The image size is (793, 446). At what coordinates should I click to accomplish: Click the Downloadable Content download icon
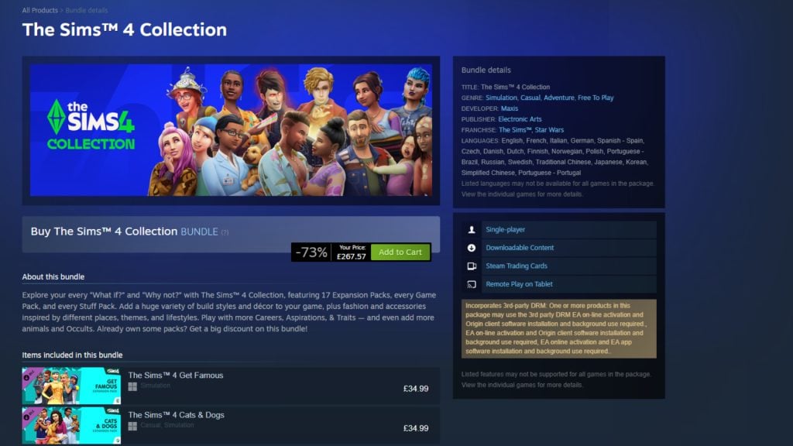coord(472,248)
